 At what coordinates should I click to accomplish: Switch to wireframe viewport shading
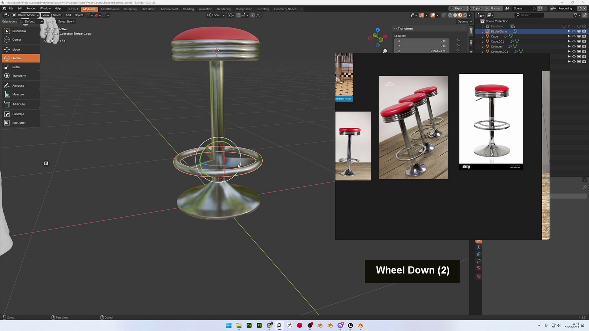[450, 15]
